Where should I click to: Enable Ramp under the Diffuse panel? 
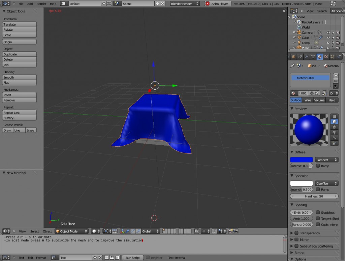(318, 166)
